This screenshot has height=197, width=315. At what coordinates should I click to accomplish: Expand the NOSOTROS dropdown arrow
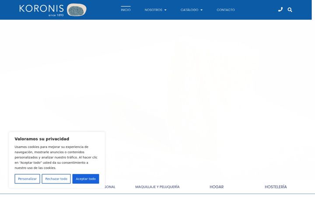click(x=165, y=10)
